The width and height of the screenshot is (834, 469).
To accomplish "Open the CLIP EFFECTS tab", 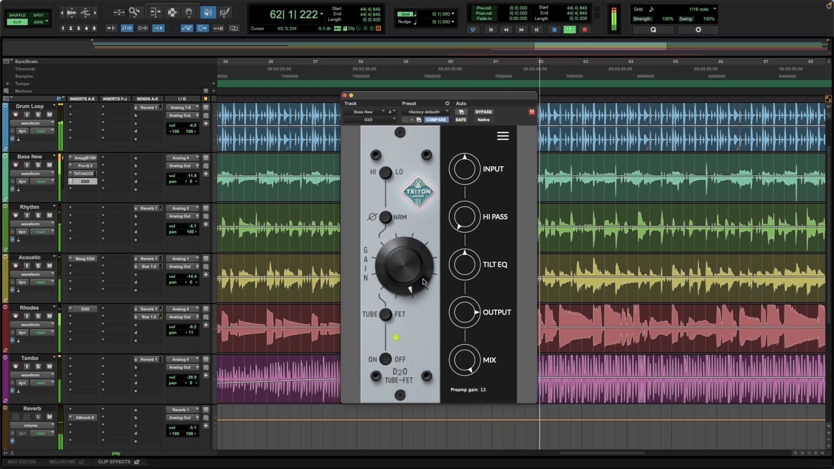I will pos(114,462).
